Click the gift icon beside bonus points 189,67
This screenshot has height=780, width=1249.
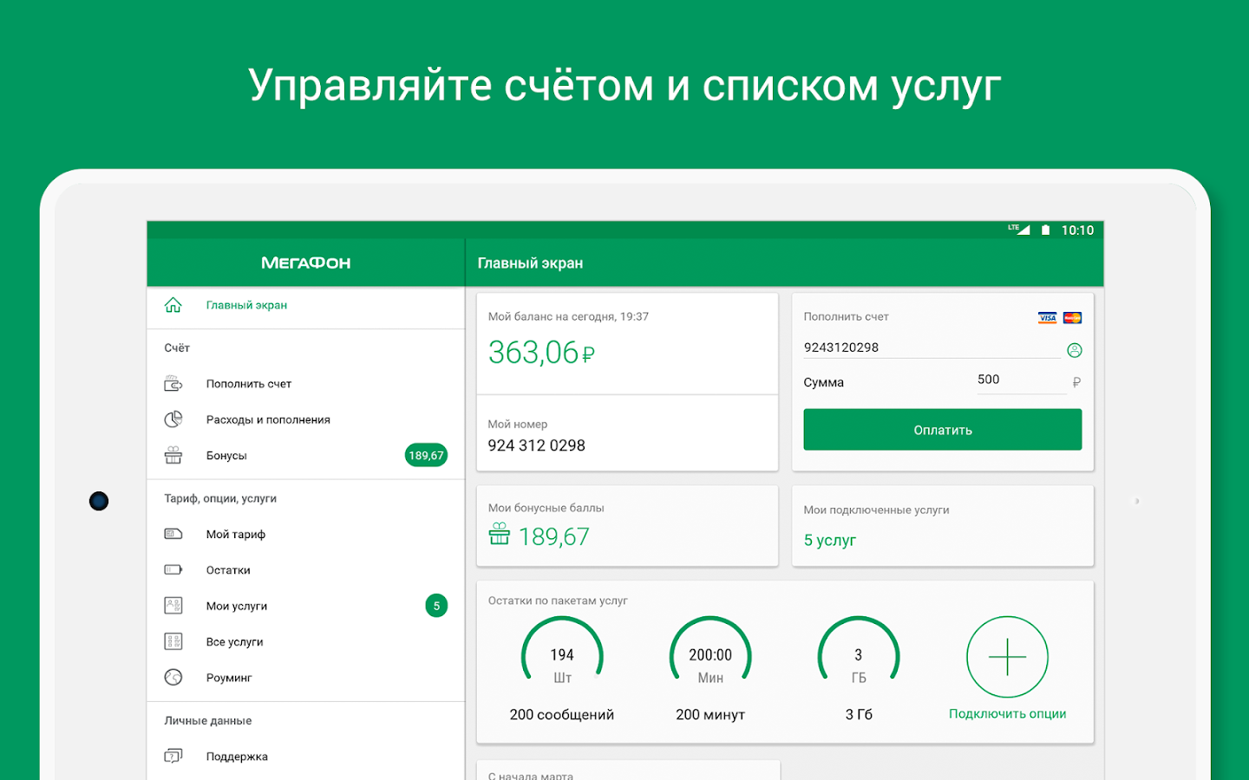pyautogui.click(x=499, y=536)
